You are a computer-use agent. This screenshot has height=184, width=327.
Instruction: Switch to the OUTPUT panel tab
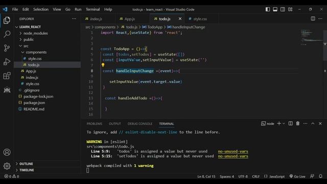114,124
